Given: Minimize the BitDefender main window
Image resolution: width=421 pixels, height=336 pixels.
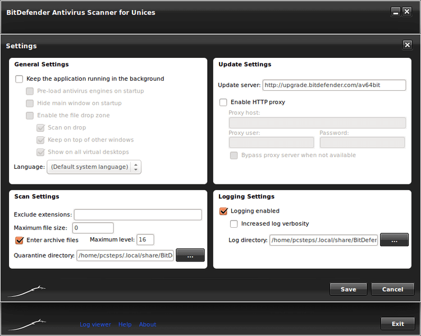Looking at the screenshot, I should 396,12.
